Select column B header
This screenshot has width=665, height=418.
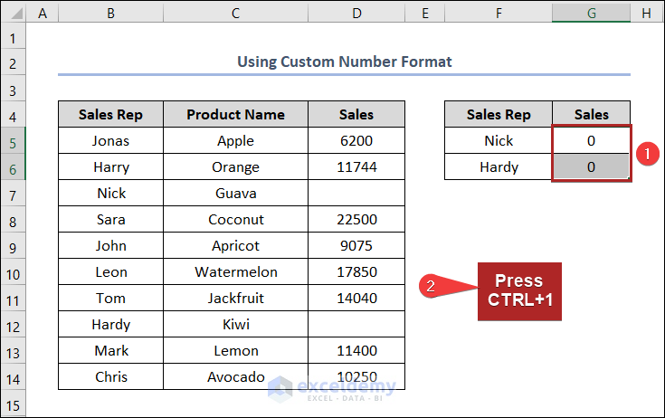(x=110, y=13)
